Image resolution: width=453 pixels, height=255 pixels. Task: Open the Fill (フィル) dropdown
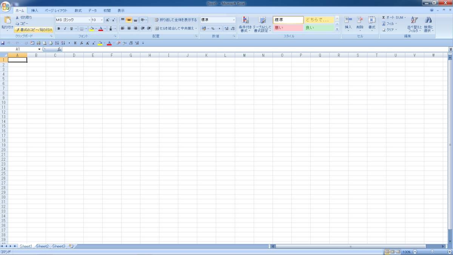click(389, 23)
